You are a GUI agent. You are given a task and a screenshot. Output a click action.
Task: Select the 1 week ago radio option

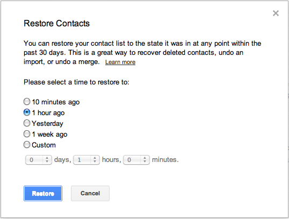(27, 134)
